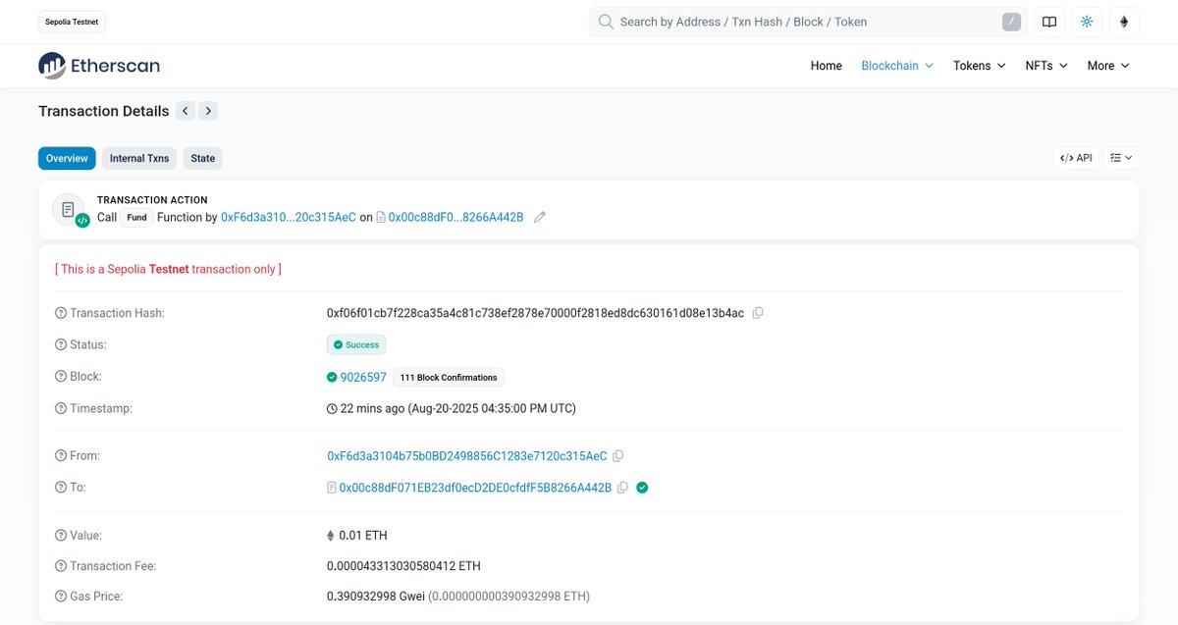Click help icon beside Transaction Fee
Viewport: 1178px width, 625px height.
[61, 566]
